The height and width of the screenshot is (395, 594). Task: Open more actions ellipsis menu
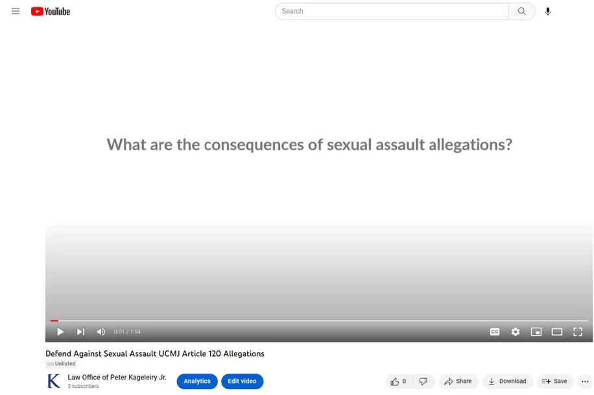(585, 381)
